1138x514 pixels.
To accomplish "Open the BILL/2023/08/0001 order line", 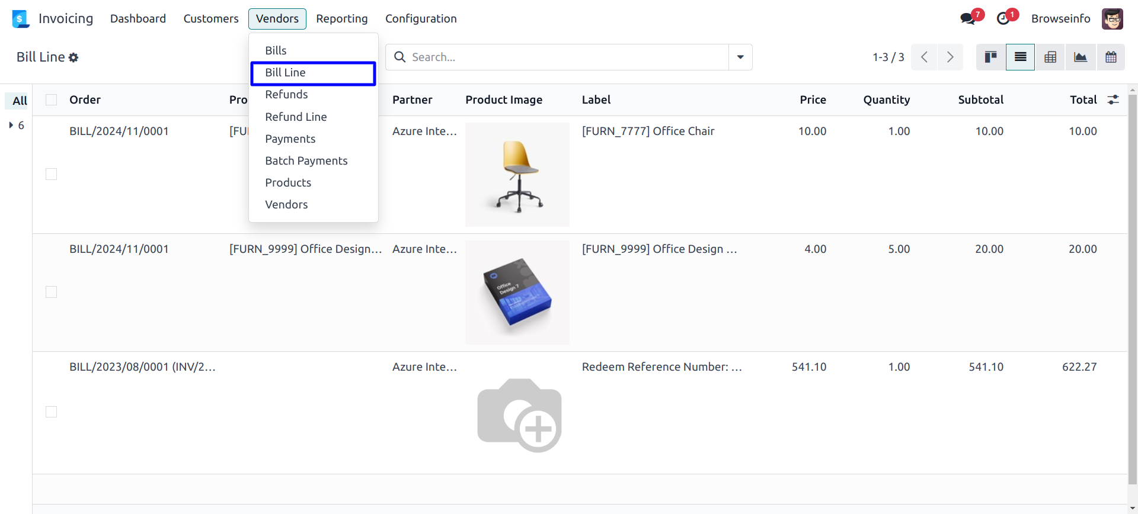I will coord(142,367).
